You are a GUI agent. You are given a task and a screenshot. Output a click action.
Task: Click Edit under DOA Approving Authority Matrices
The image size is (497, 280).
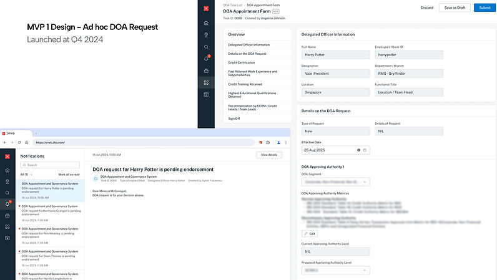pos(309,234)
